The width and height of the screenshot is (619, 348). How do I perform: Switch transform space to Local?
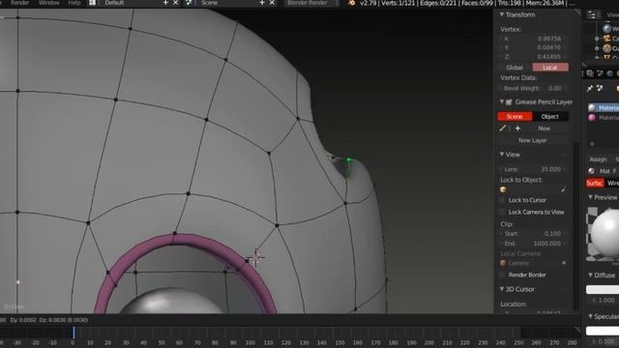pyautogui.click(x=550, y=68)
